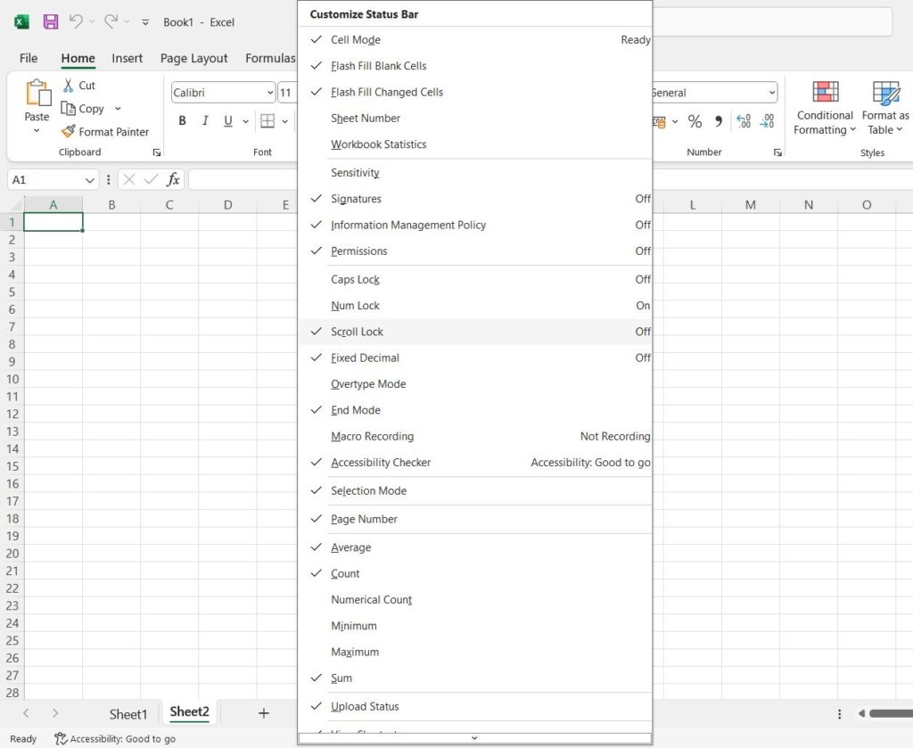This screenshot has height=748, width=913.
Task: Click the Borders icon
Action: tap(267, 120)
